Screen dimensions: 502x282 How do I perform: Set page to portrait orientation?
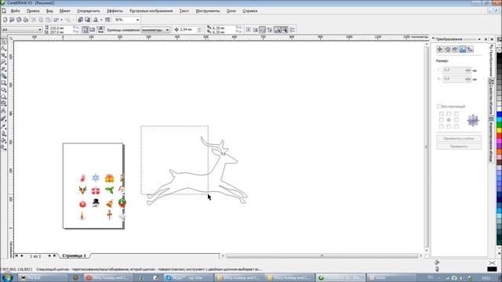(x=85, y=30)
